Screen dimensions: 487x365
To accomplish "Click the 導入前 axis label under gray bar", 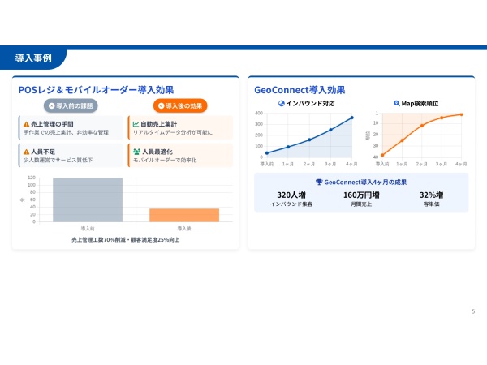I will pyautogui.click(x=88, y=229).
